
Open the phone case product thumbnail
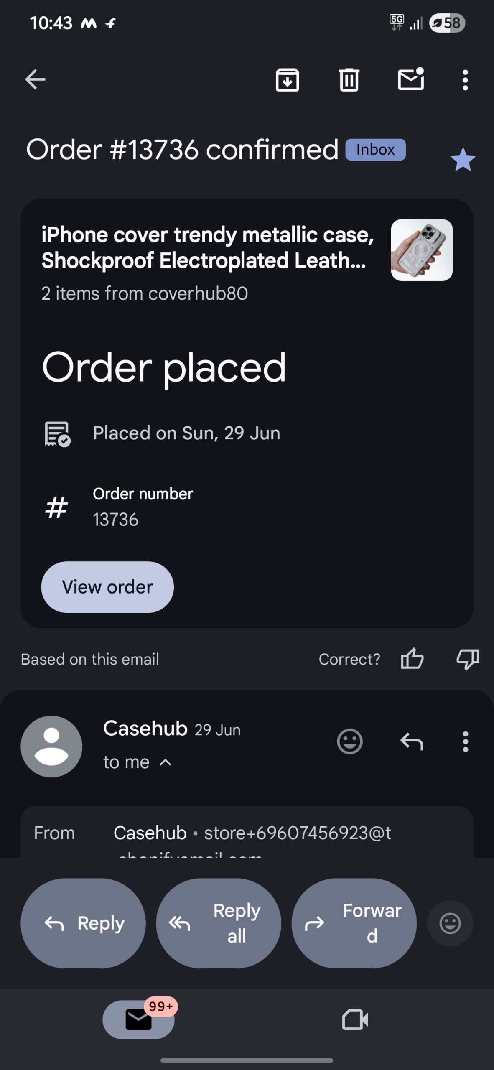(421, 250)
